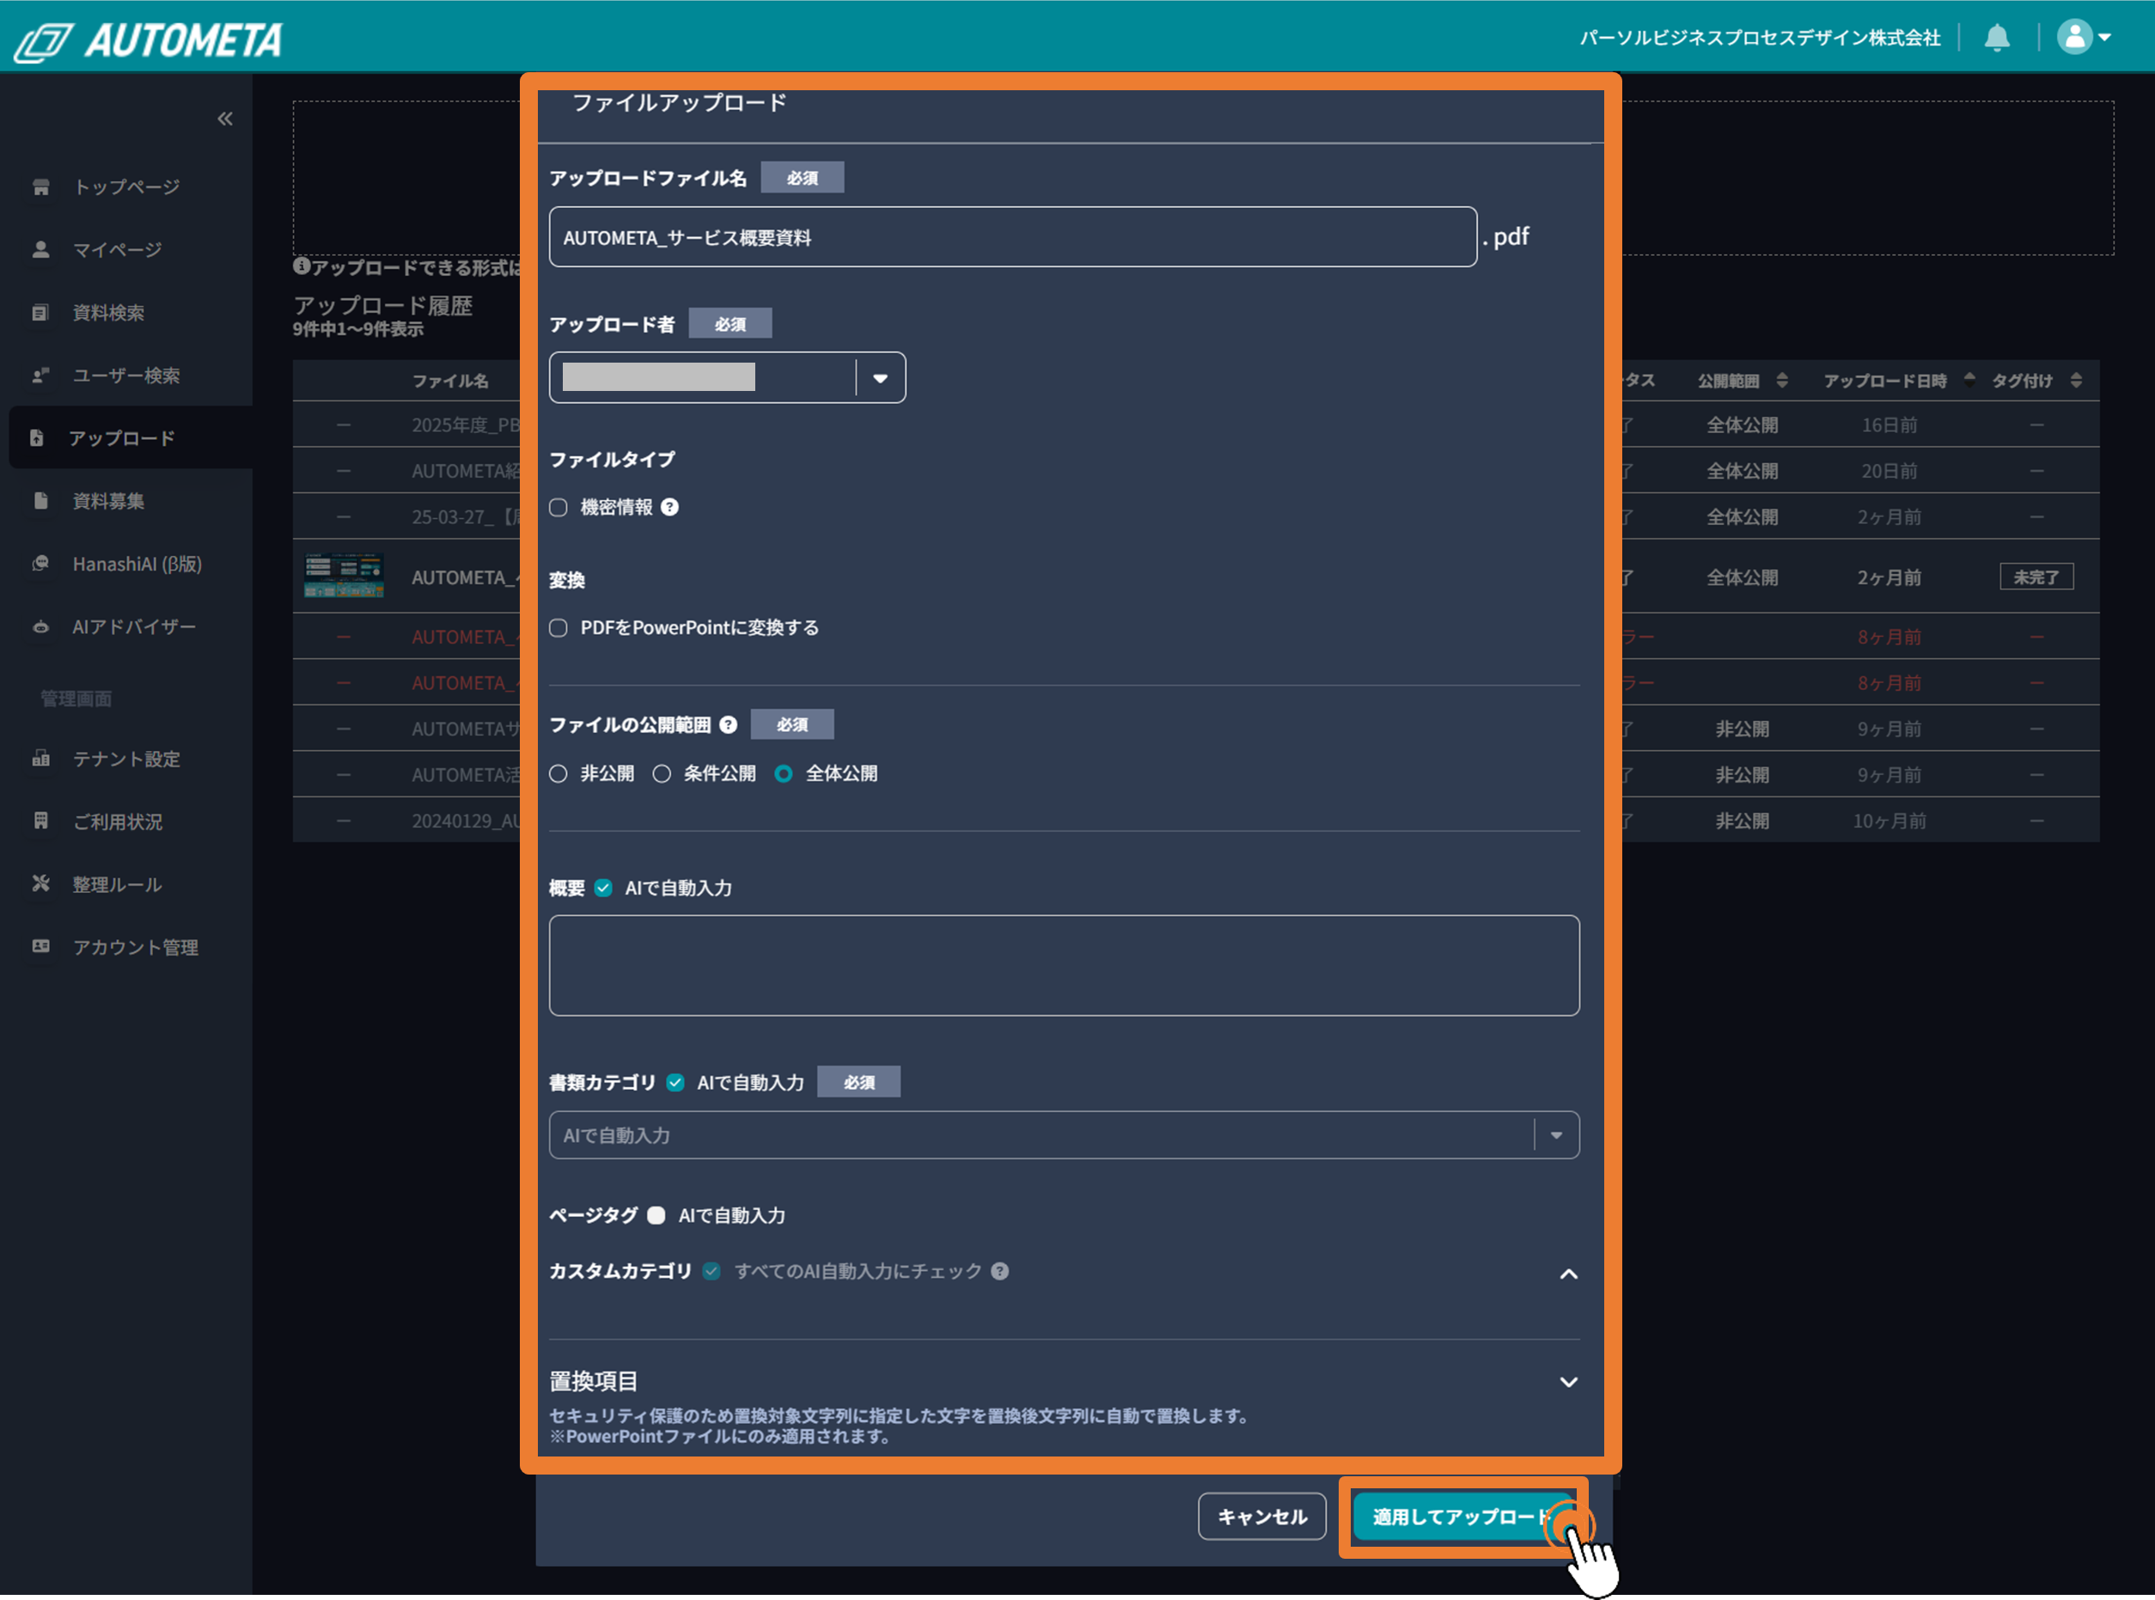
Task: Open テナント設定 in sidebar
Action: 127,759
